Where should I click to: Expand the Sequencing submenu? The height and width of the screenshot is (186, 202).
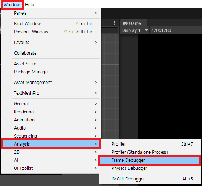point(51,136)
